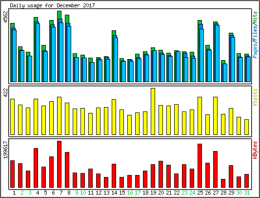This screenshot has height=198, width=260.
Task: Select day label "4" on the x-axis
Action: point(38,193)
